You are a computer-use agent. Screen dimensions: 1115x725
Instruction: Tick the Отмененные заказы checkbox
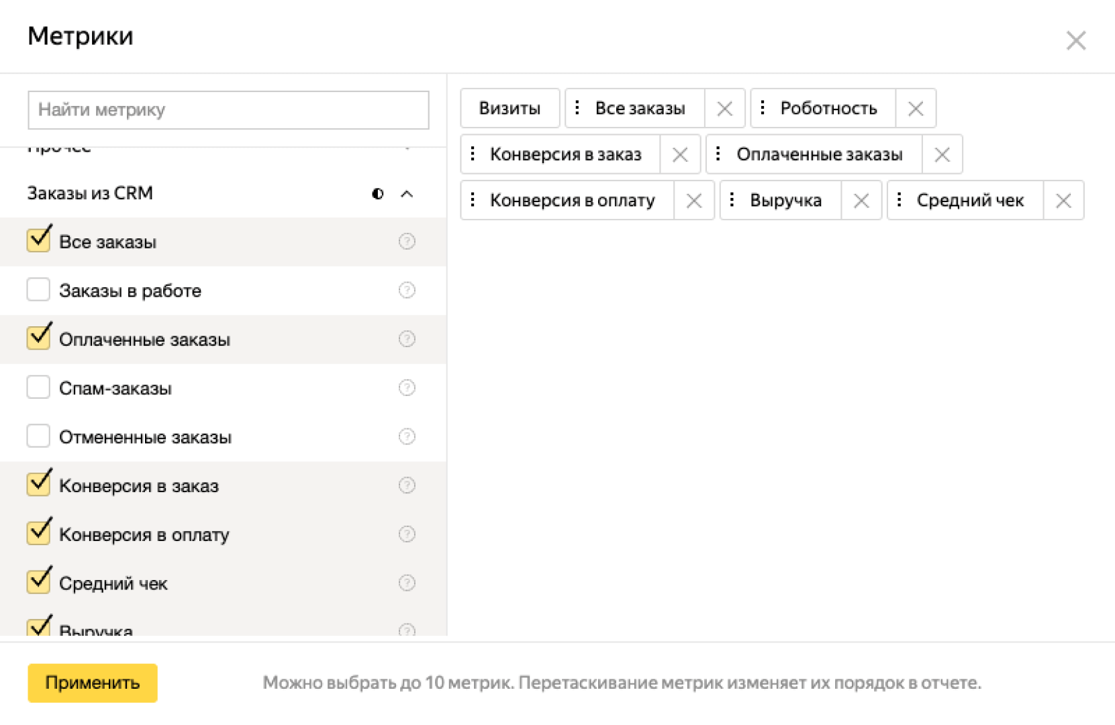38,436
